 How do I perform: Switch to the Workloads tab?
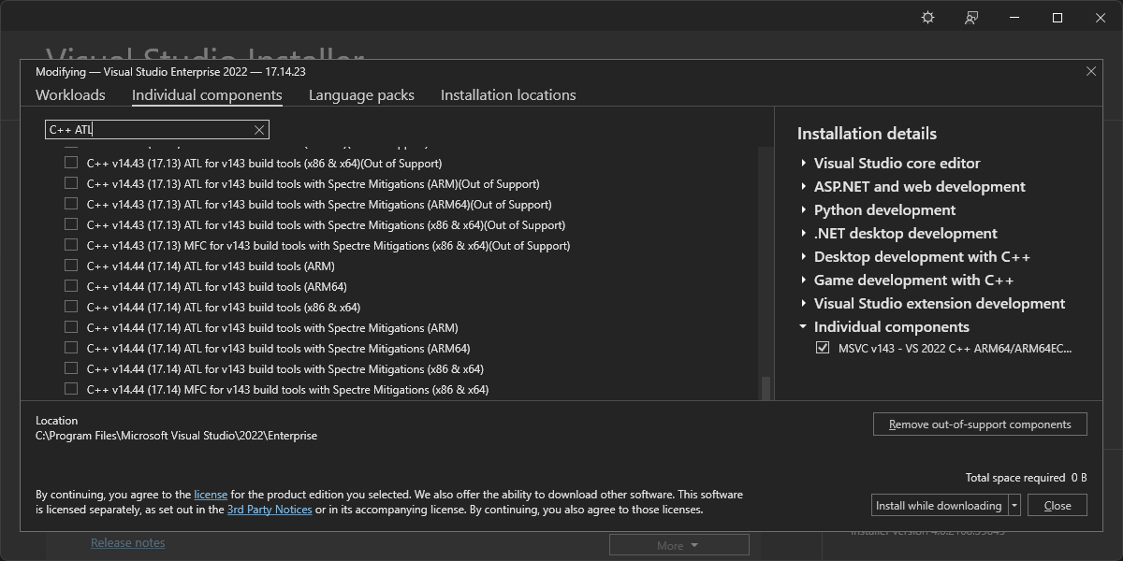tap(70, 95)
